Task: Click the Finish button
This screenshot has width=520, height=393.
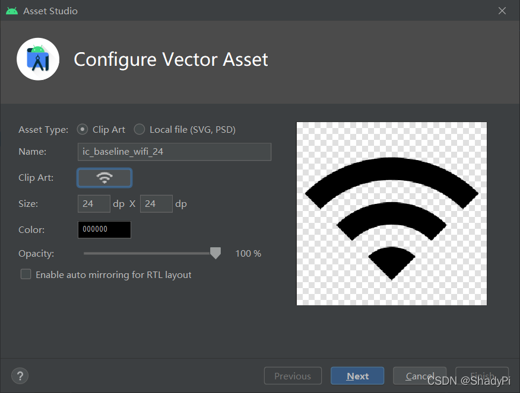Action: pos(482,376)
